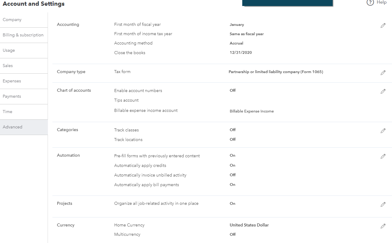Click the Multicurrency Off setting

point(233,235)
